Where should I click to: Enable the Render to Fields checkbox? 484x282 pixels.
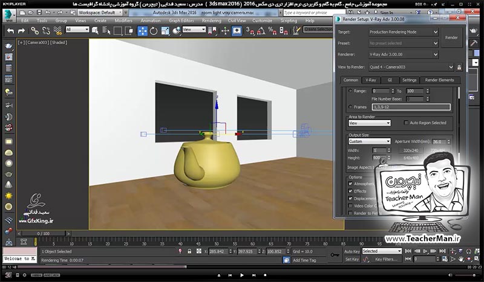(350, 213)
